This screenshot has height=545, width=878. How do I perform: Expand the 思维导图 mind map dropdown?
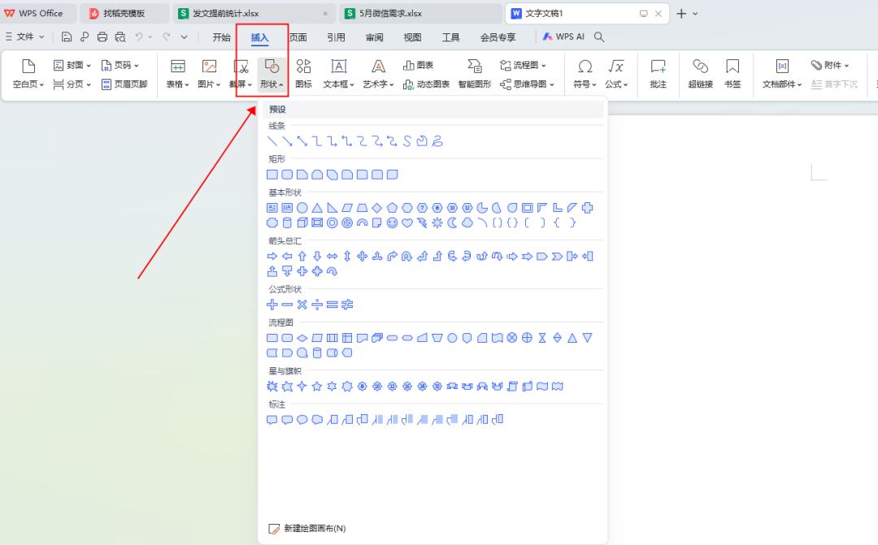pyautogui.click(x=527, y=84)
